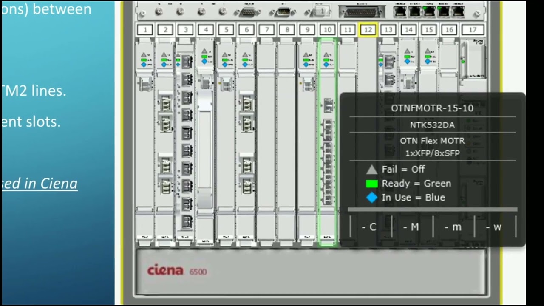Image resolution: width=544 pixels, height=306 pixels.
Task: Click slot 2 card's green Ready LED
Action: (x=164, y=60)
